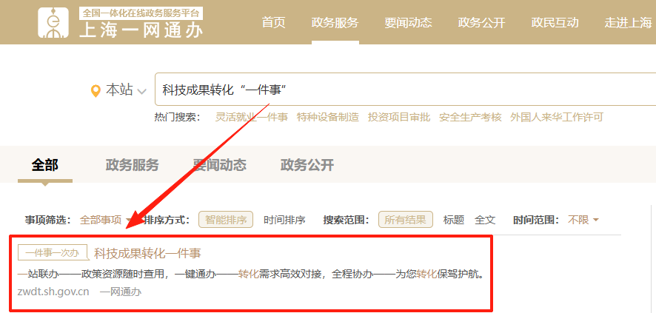This screenshot has height=313, width=656.
Task: Open 政民互动 navigation item
Action: pos(555,22)
